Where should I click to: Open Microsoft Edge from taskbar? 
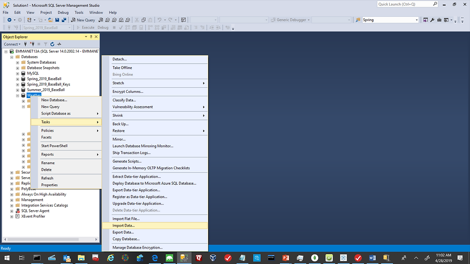pyautogui.click(x=155, y=258)
